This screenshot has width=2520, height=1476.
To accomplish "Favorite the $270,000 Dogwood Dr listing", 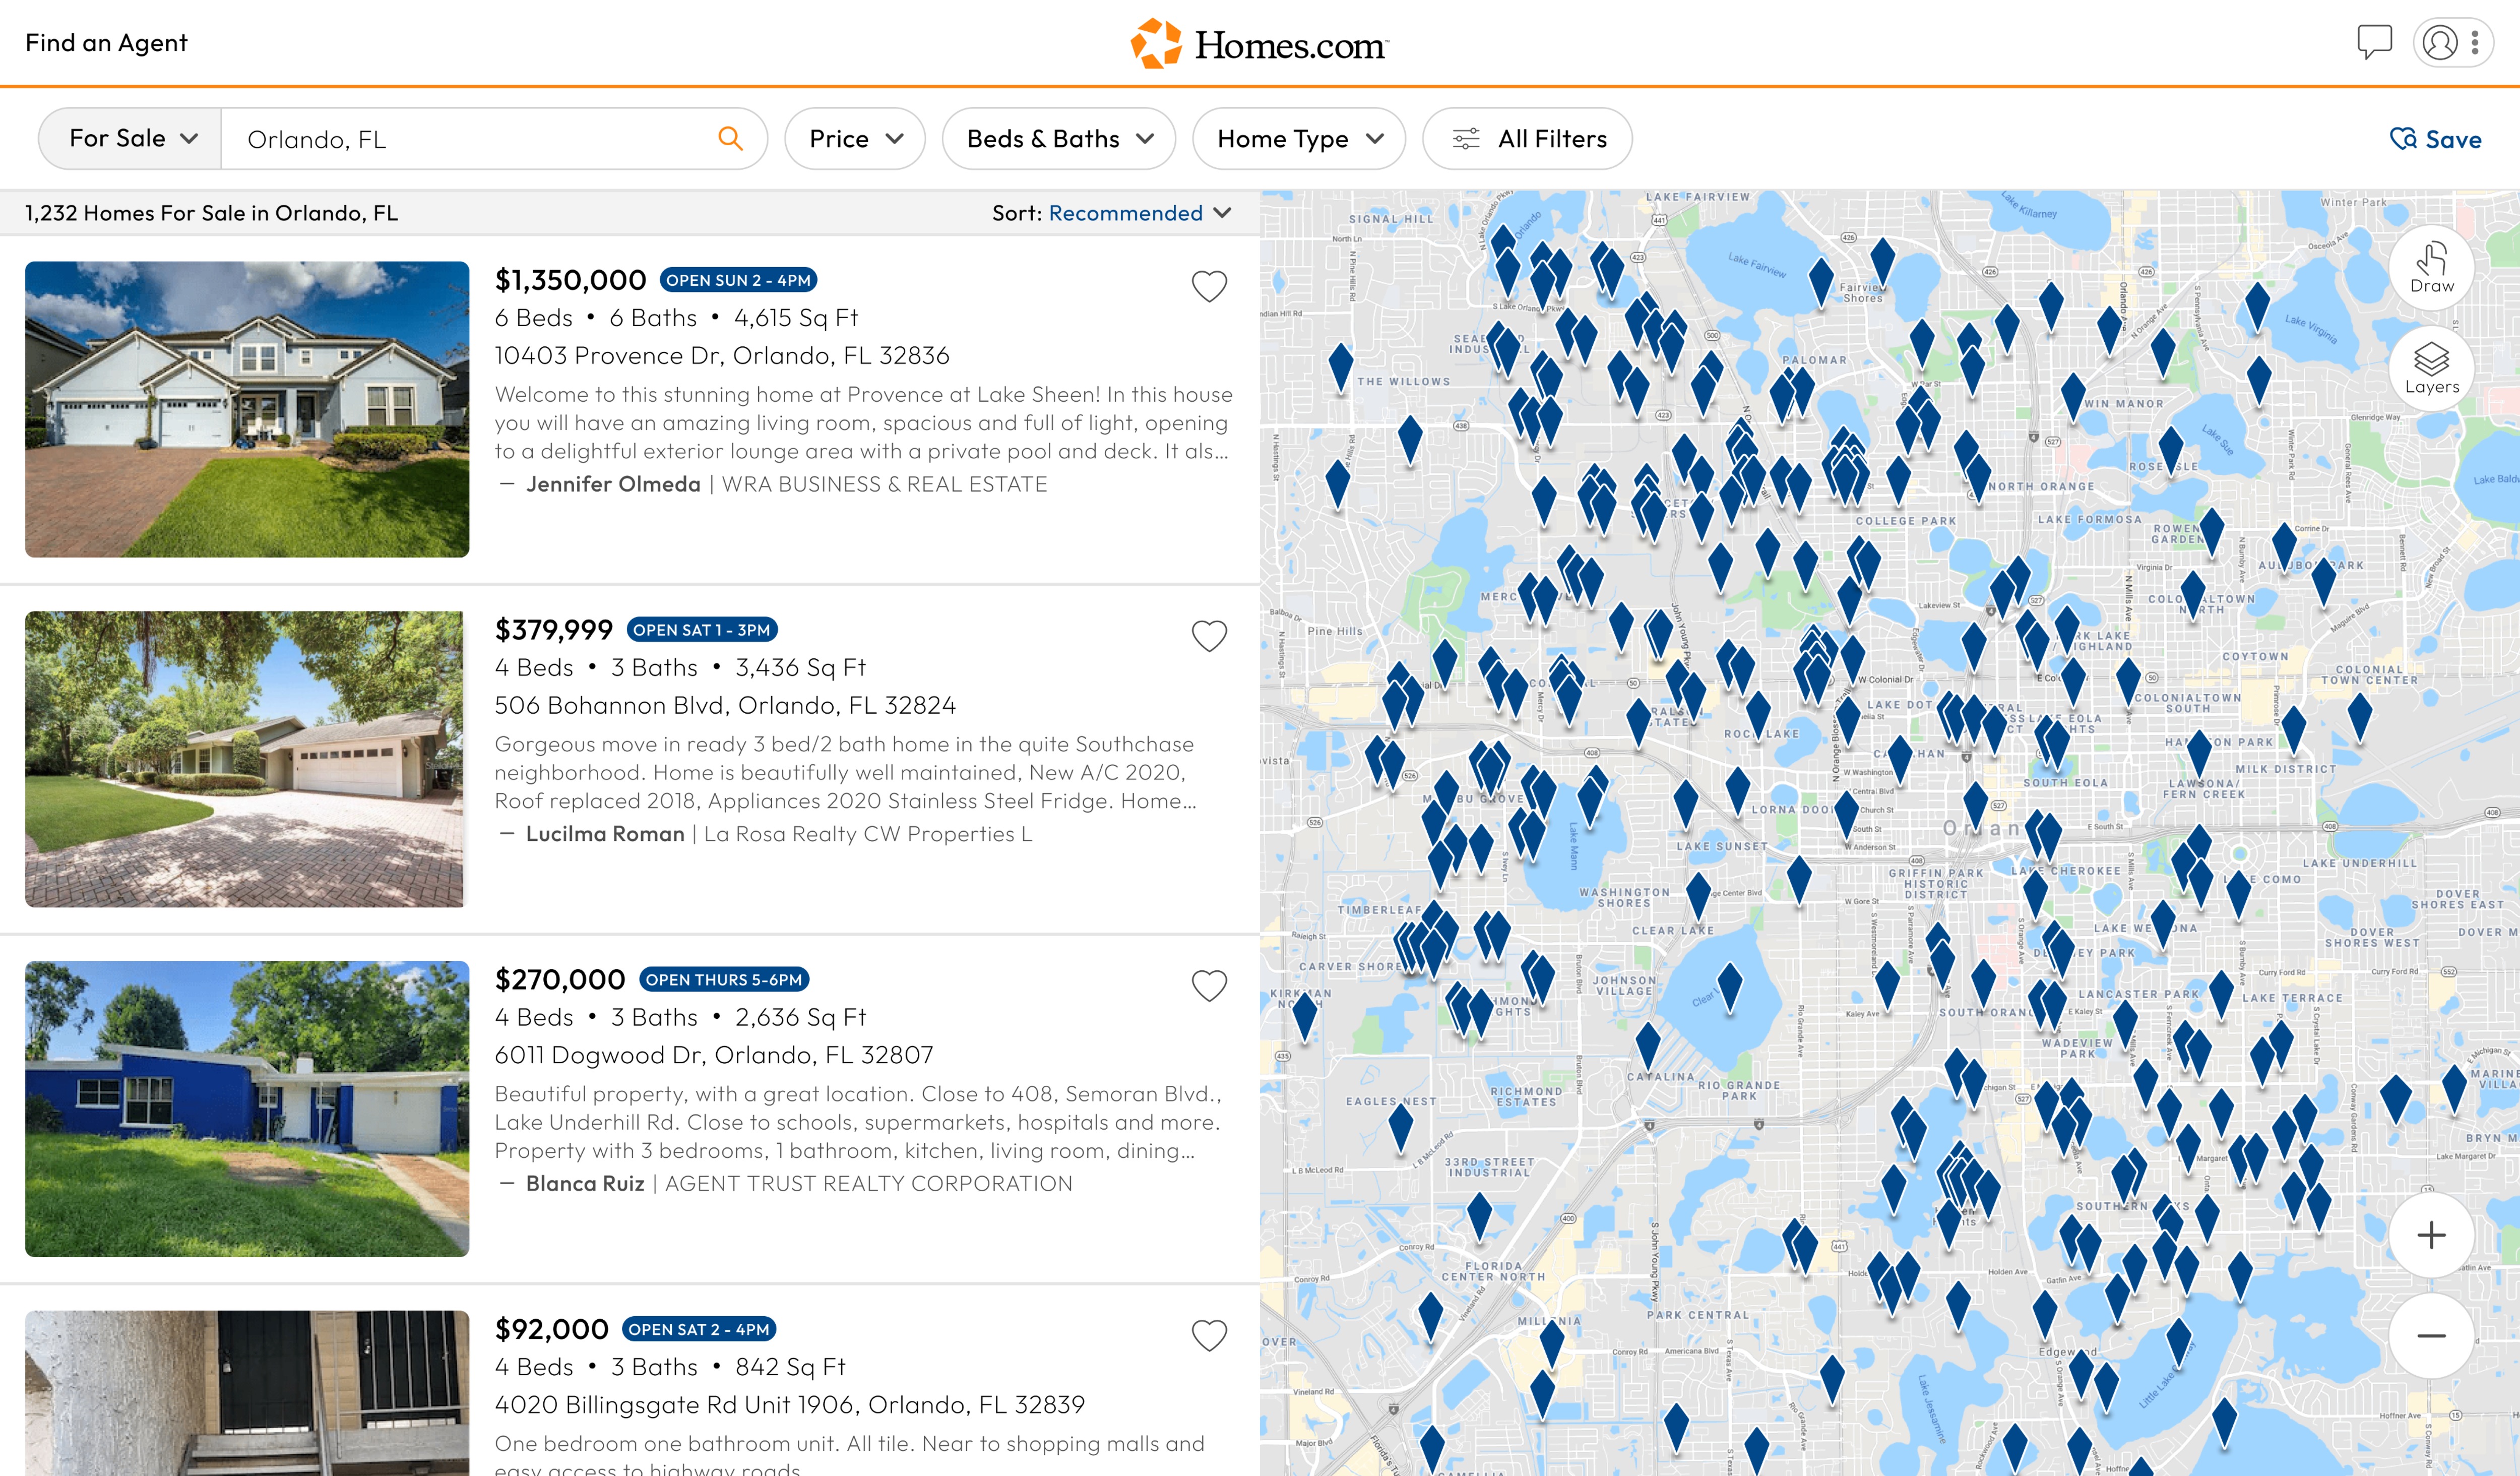I will point(1209,986).
